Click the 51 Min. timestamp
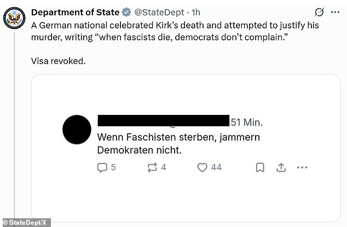This screenshot has height=227, width=347. pyautogui.click(x=246, y=122)
